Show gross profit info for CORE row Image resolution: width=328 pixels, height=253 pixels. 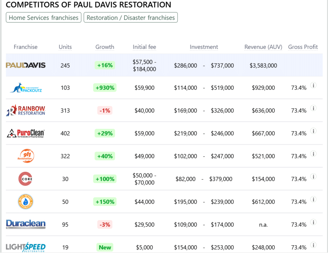(x=313, y=177)
